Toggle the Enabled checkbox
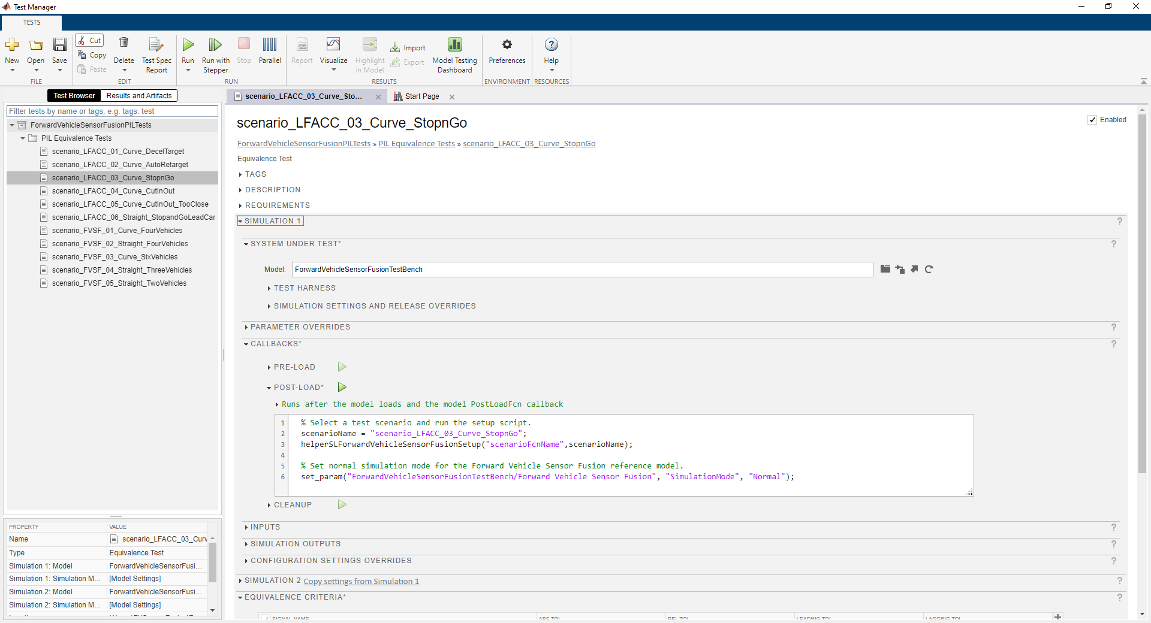 (1092, 120)
